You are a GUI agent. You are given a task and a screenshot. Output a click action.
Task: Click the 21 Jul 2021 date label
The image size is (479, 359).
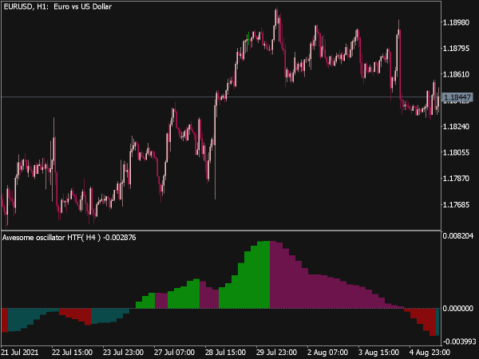click(x=20, y=353)
